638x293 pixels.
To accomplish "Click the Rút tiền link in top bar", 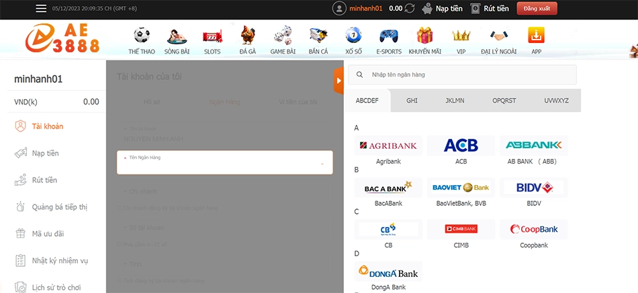I will click(496, 9).
